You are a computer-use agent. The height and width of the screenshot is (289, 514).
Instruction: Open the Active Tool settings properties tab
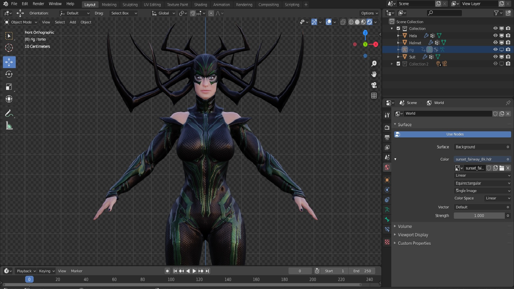[387, 115]
